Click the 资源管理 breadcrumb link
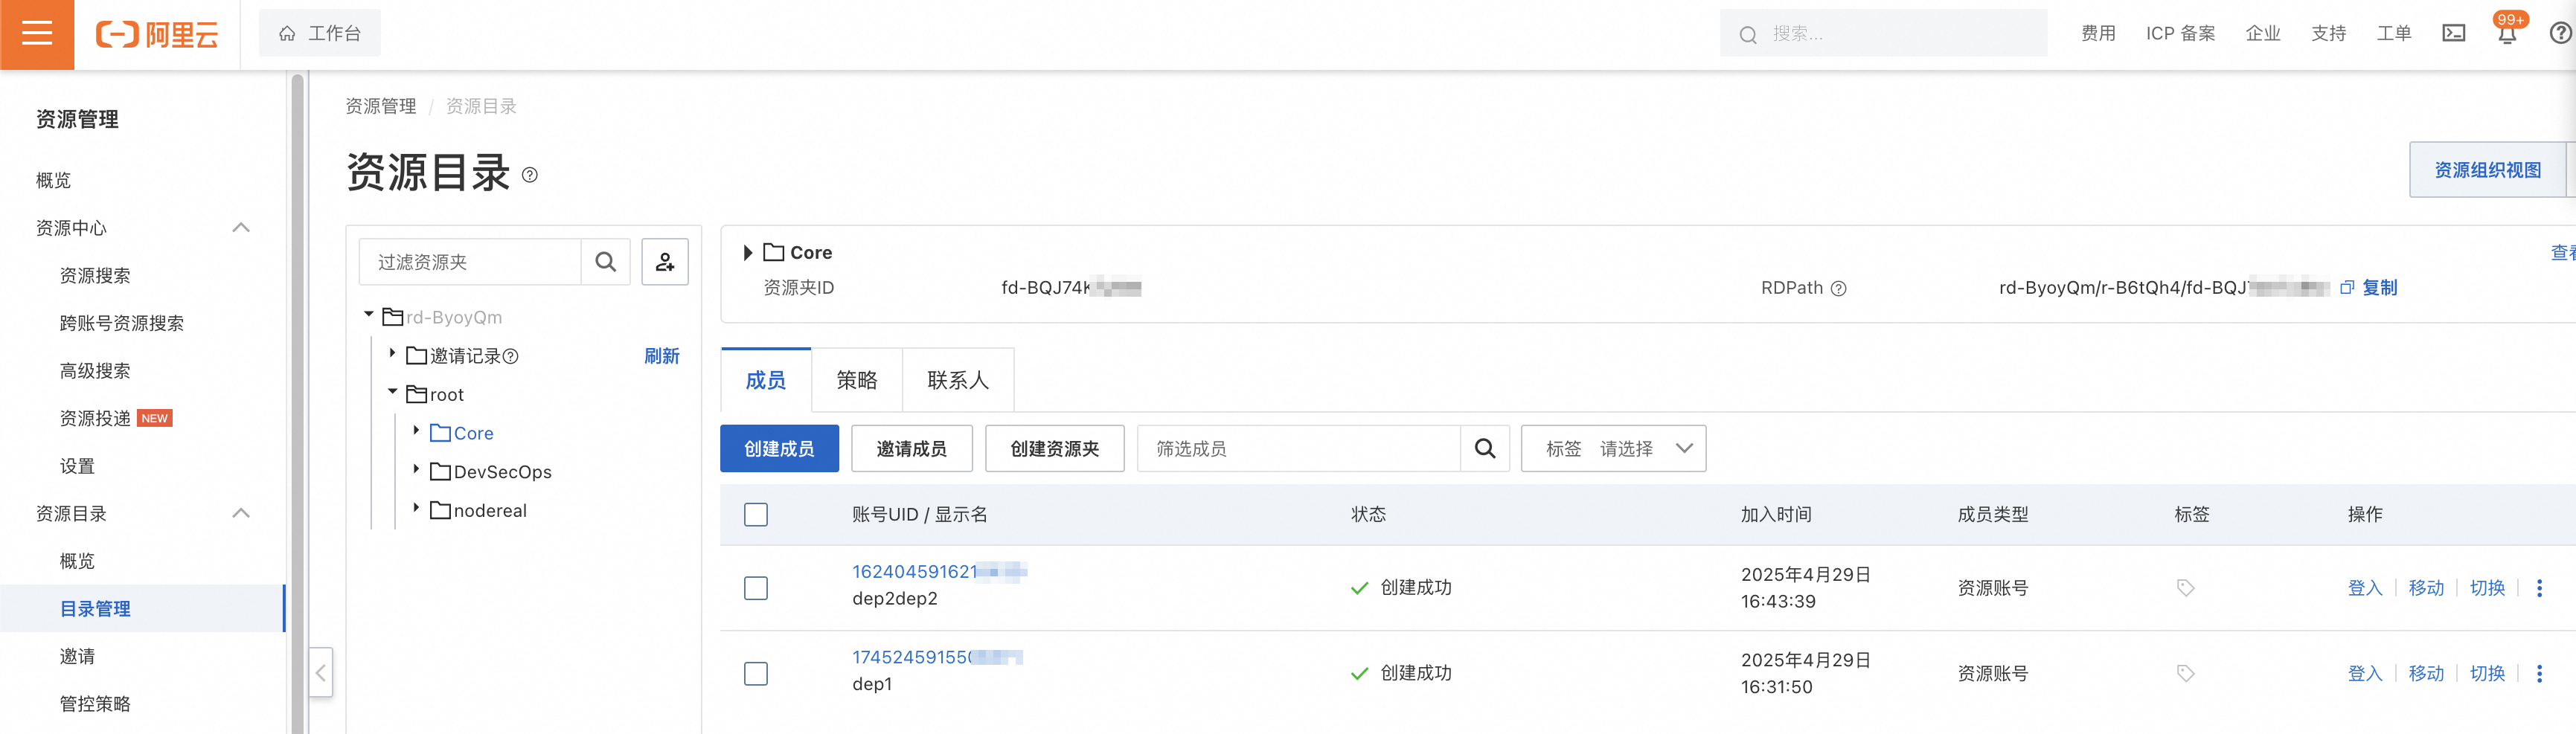 [381, 106]
